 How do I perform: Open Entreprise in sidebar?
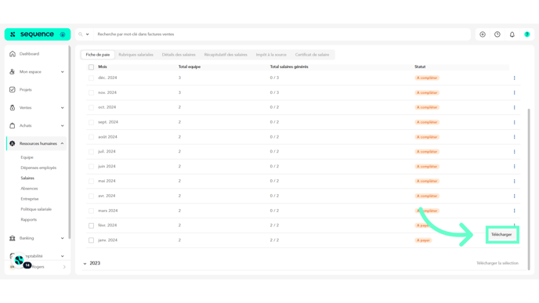[x=30, y=199]
